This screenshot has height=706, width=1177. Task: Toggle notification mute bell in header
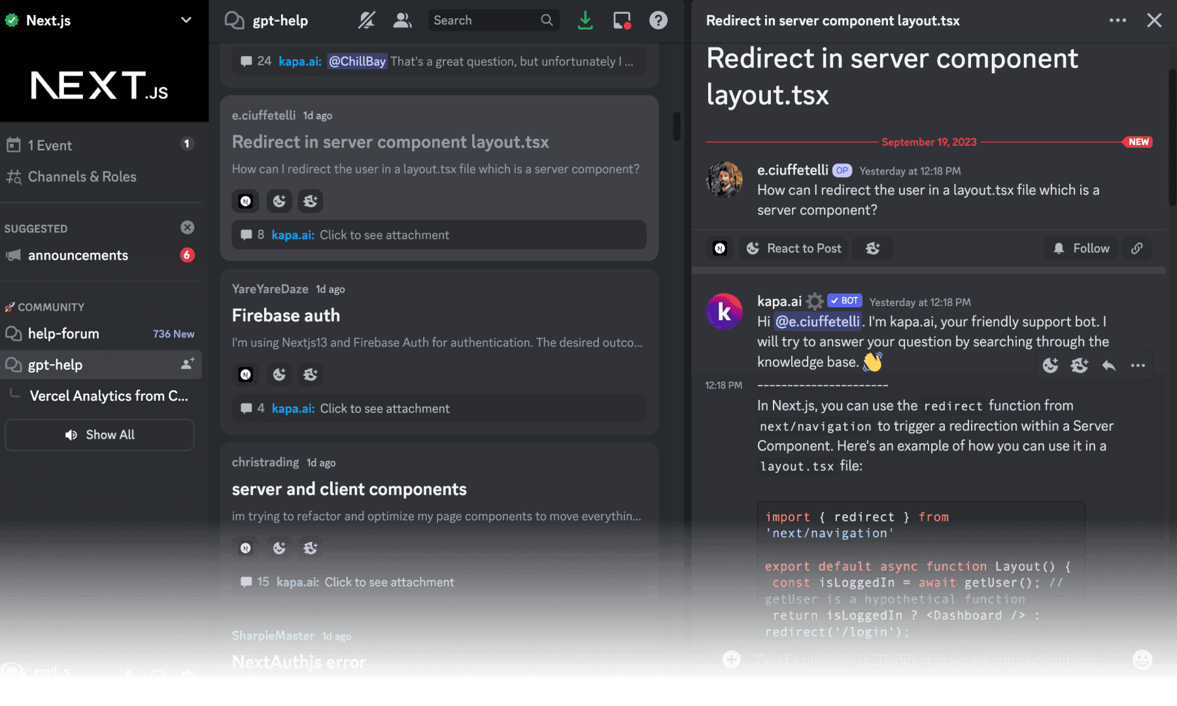tap(367, 20)
